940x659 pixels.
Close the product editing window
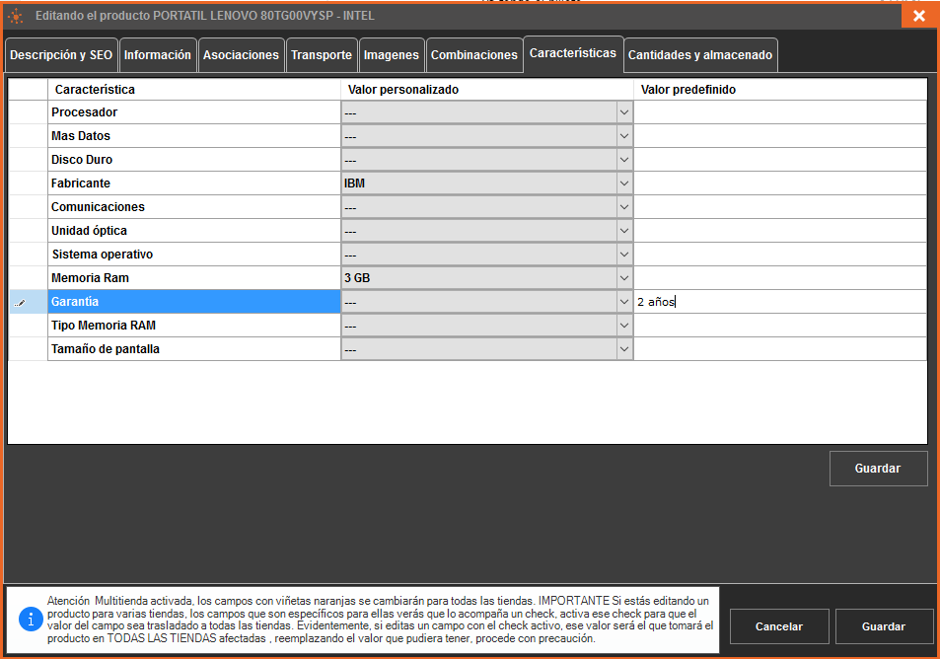point(918,16)
